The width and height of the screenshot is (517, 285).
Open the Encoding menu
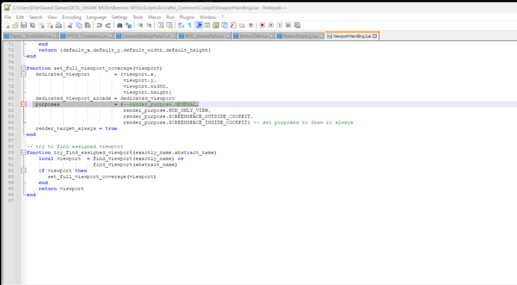pos(72,17)
